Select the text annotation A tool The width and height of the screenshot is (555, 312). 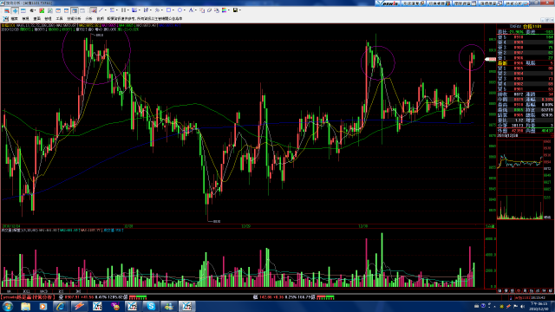coord(191,10)
